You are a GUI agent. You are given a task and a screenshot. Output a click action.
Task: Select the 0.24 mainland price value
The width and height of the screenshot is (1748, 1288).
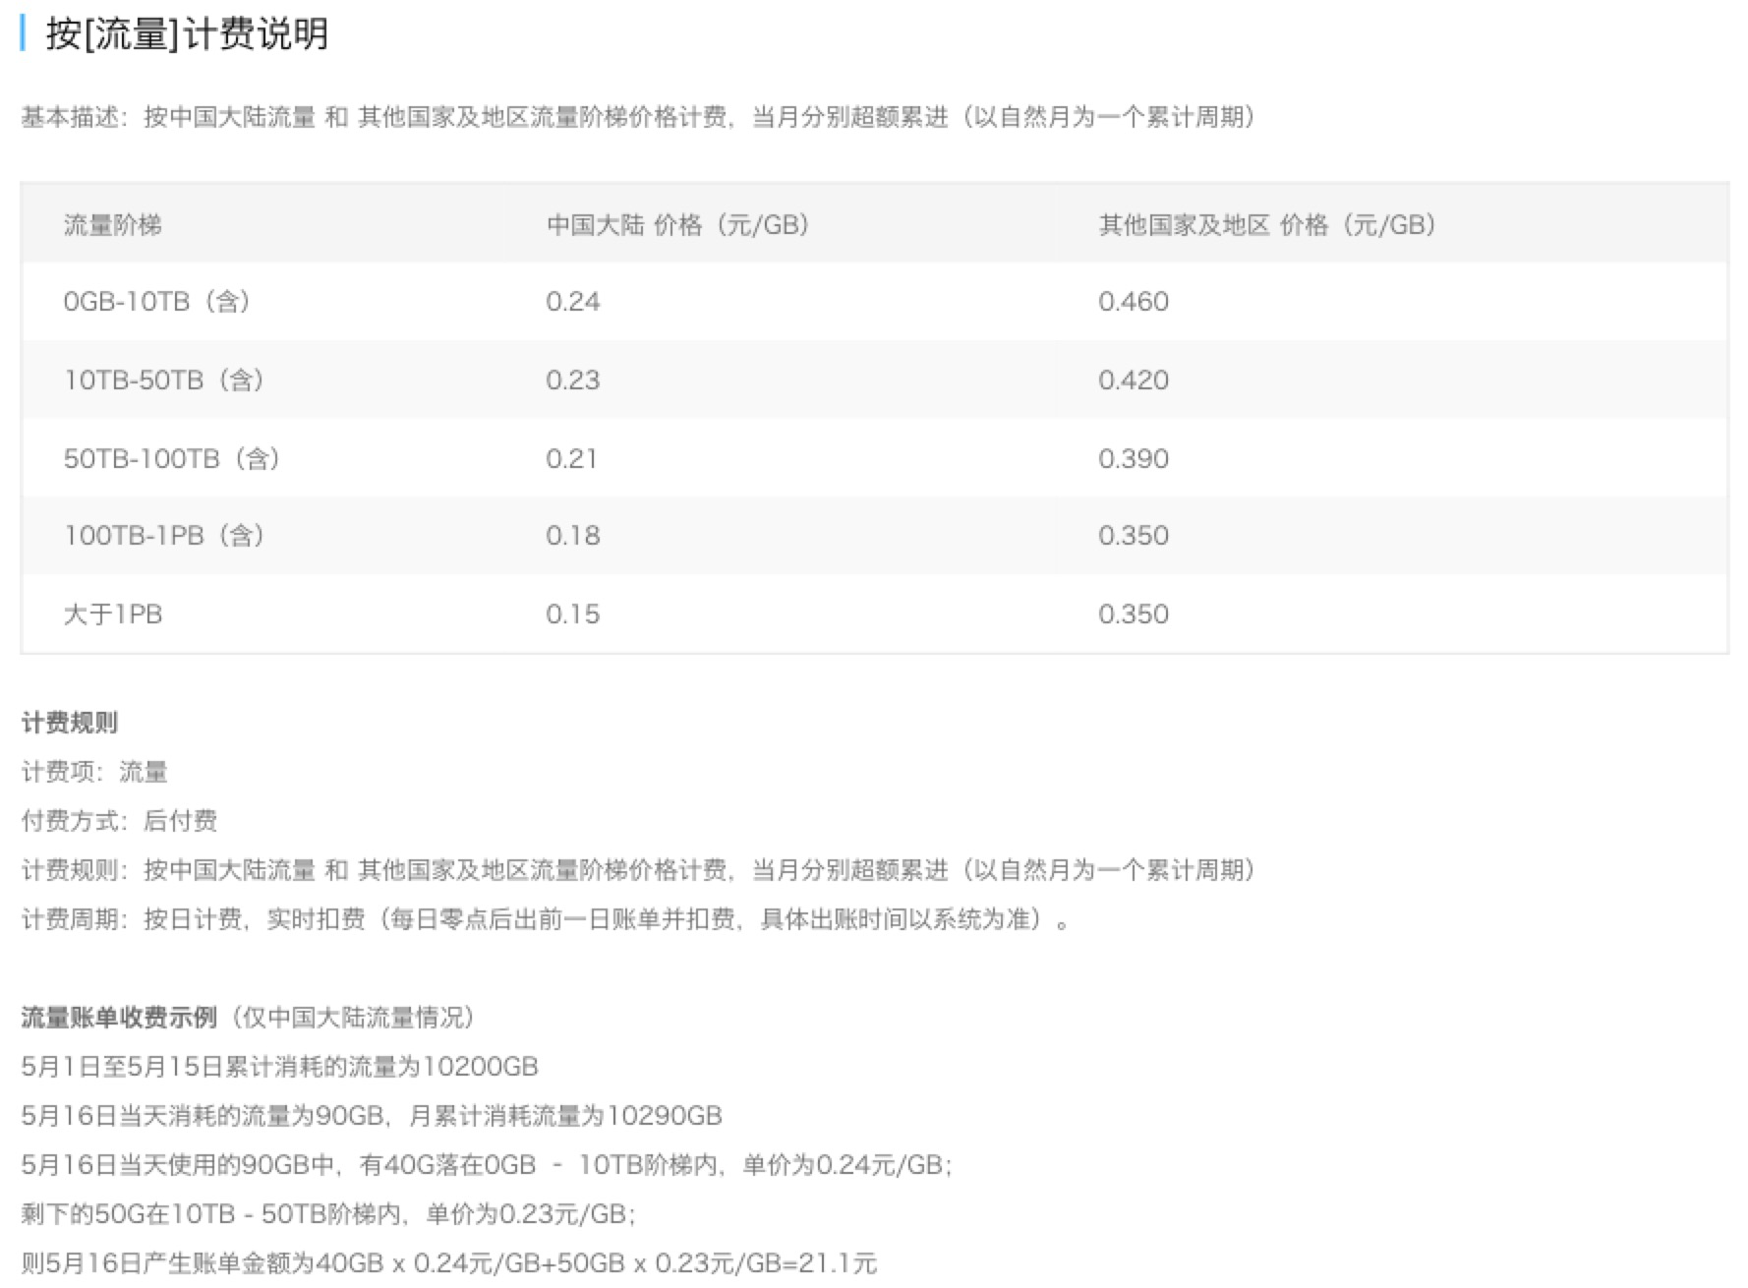coord(572,301)
